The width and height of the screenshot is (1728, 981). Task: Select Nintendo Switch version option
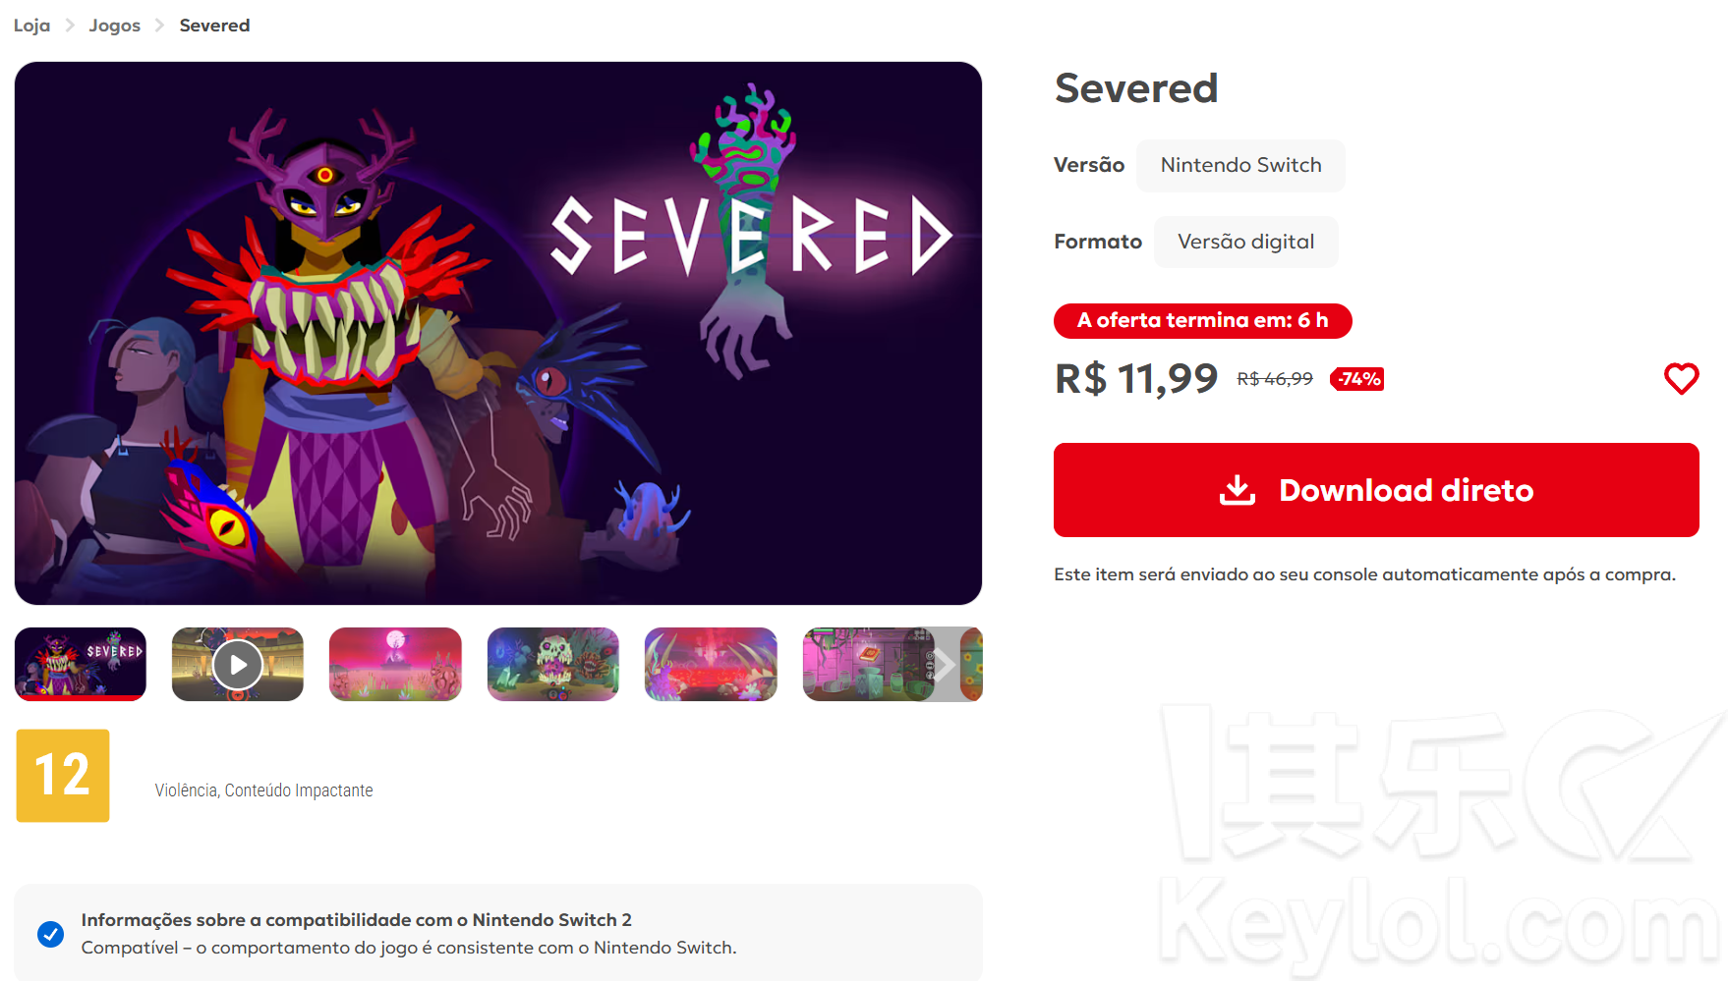[x=1240, y=165]
